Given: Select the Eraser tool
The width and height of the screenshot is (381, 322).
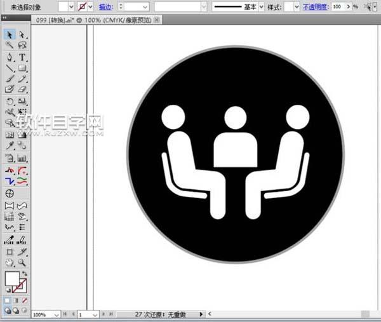Looking at the screenshot, I should pos(22,89).
